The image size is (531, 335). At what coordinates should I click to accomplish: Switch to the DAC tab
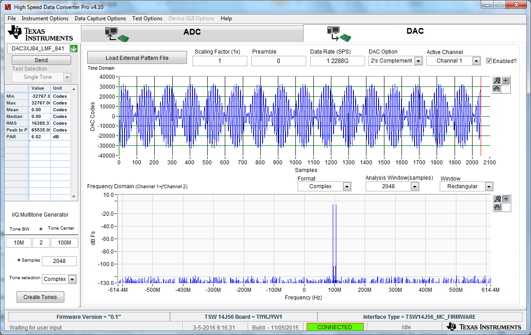coord(415,33)
